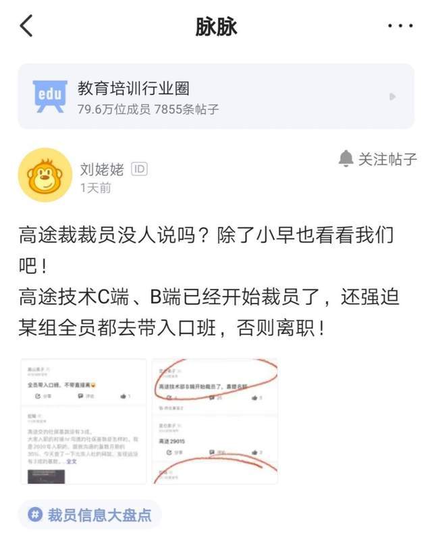The image size is (432, 537).
Task: Click the 全文 link in first thumbnail
Action: 72,461
